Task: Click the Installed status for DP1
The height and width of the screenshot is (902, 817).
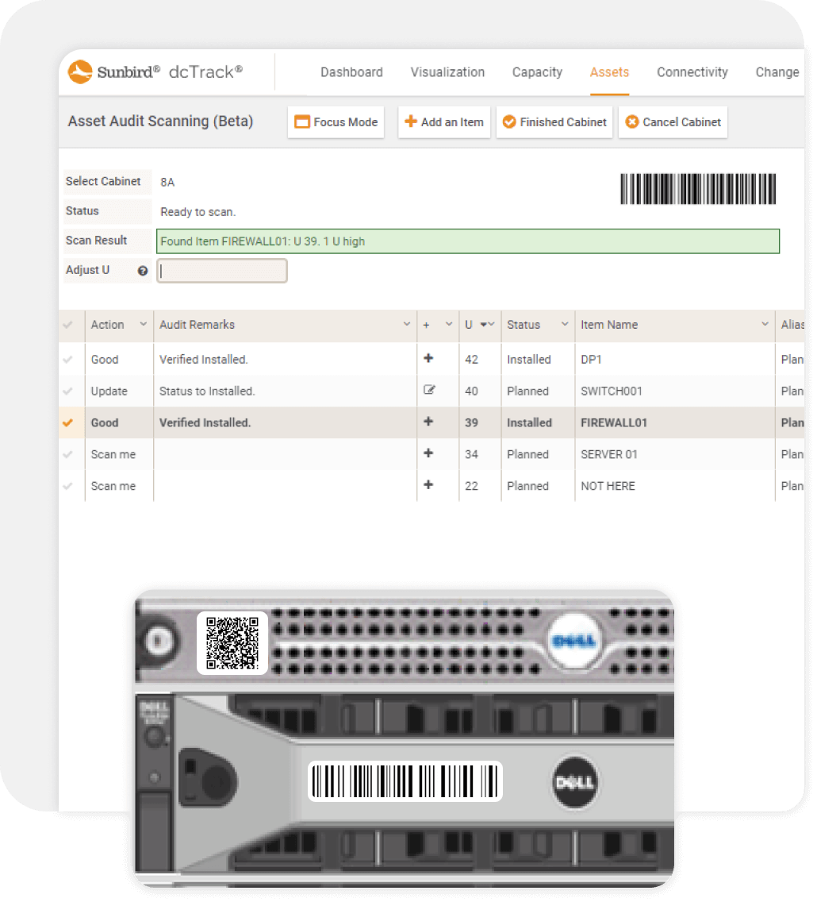Action: tap(528, 360)
